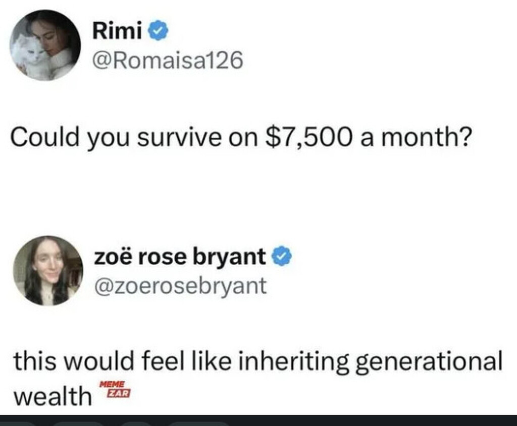This screenshot has width=517, height=426.
Task: Open zoë rose bryant's profile photo
Action: pos(48,271)
